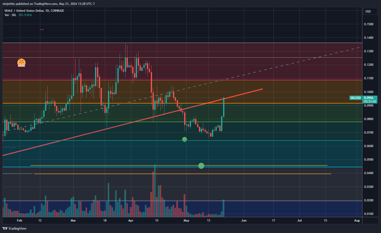Click the small green circle near 0.065
The image size is (381, 233).
tap(185, 139)
